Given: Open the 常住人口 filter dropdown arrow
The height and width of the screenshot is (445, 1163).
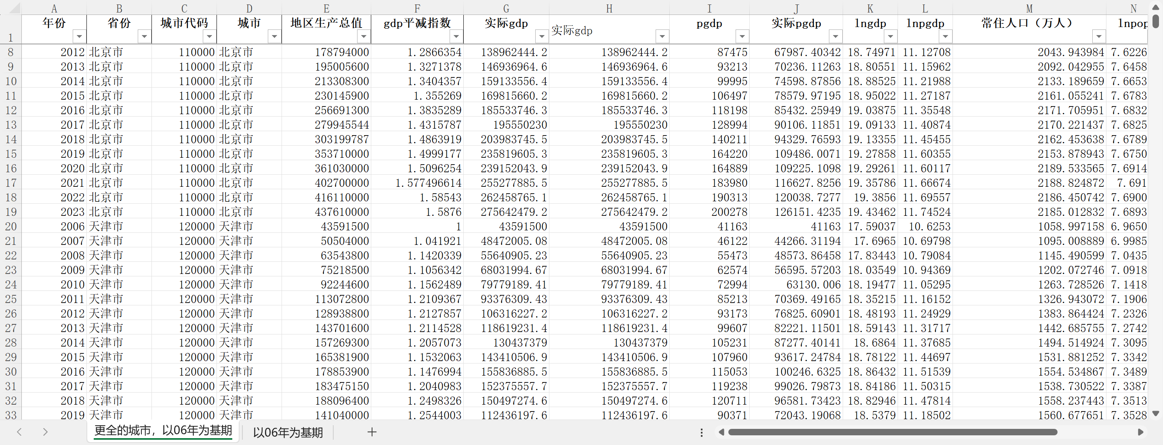Looking at the screenshot, I should click(1098, 36).
